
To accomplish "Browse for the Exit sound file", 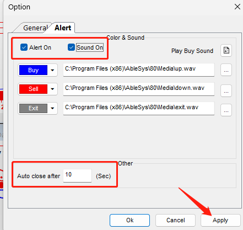I will [226, 110].
